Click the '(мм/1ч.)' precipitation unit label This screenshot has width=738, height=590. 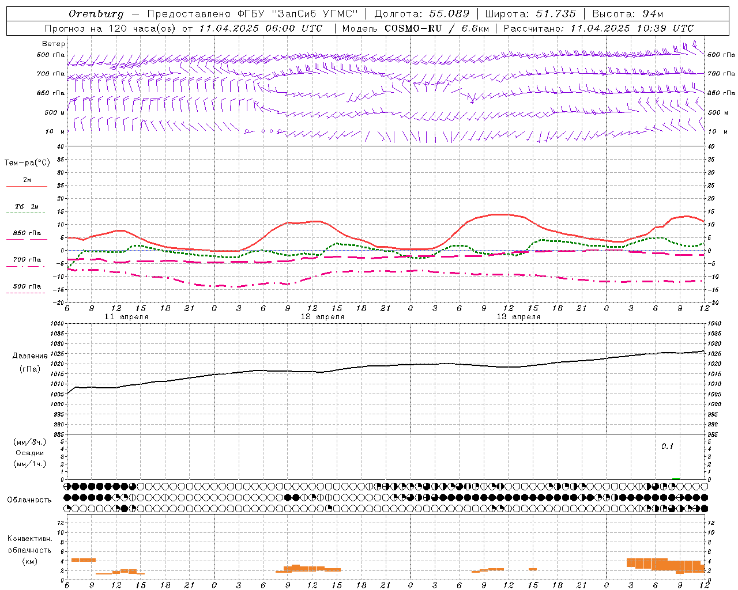pyautogui.click(x=29, y=464)
